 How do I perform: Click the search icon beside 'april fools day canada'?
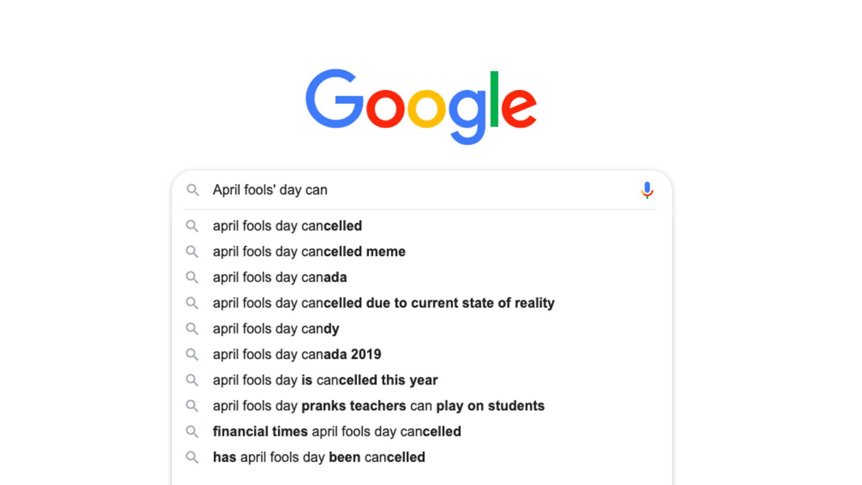click(192, 277)
